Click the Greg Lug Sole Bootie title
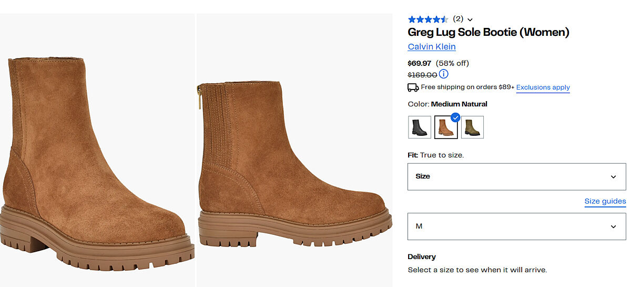Image resolution: width=631 pixels, height=287 pixels. [x=488, y=32]
